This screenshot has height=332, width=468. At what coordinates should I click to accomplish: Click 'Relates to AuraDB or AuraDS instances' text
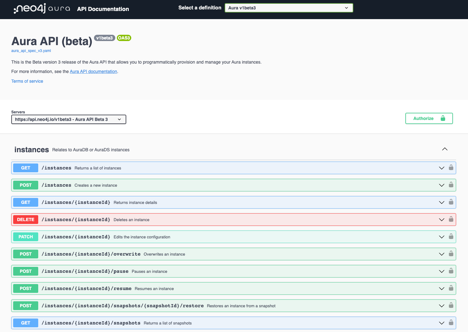pos(91,150)
